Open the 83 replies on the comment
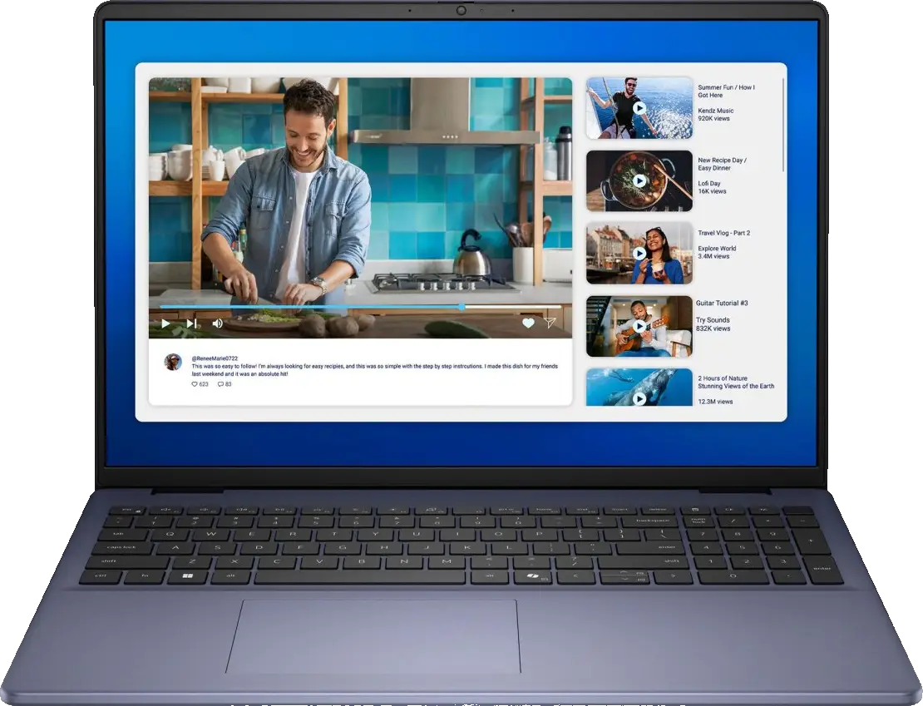The image size is (923, 706). click(x=221, y=384)
